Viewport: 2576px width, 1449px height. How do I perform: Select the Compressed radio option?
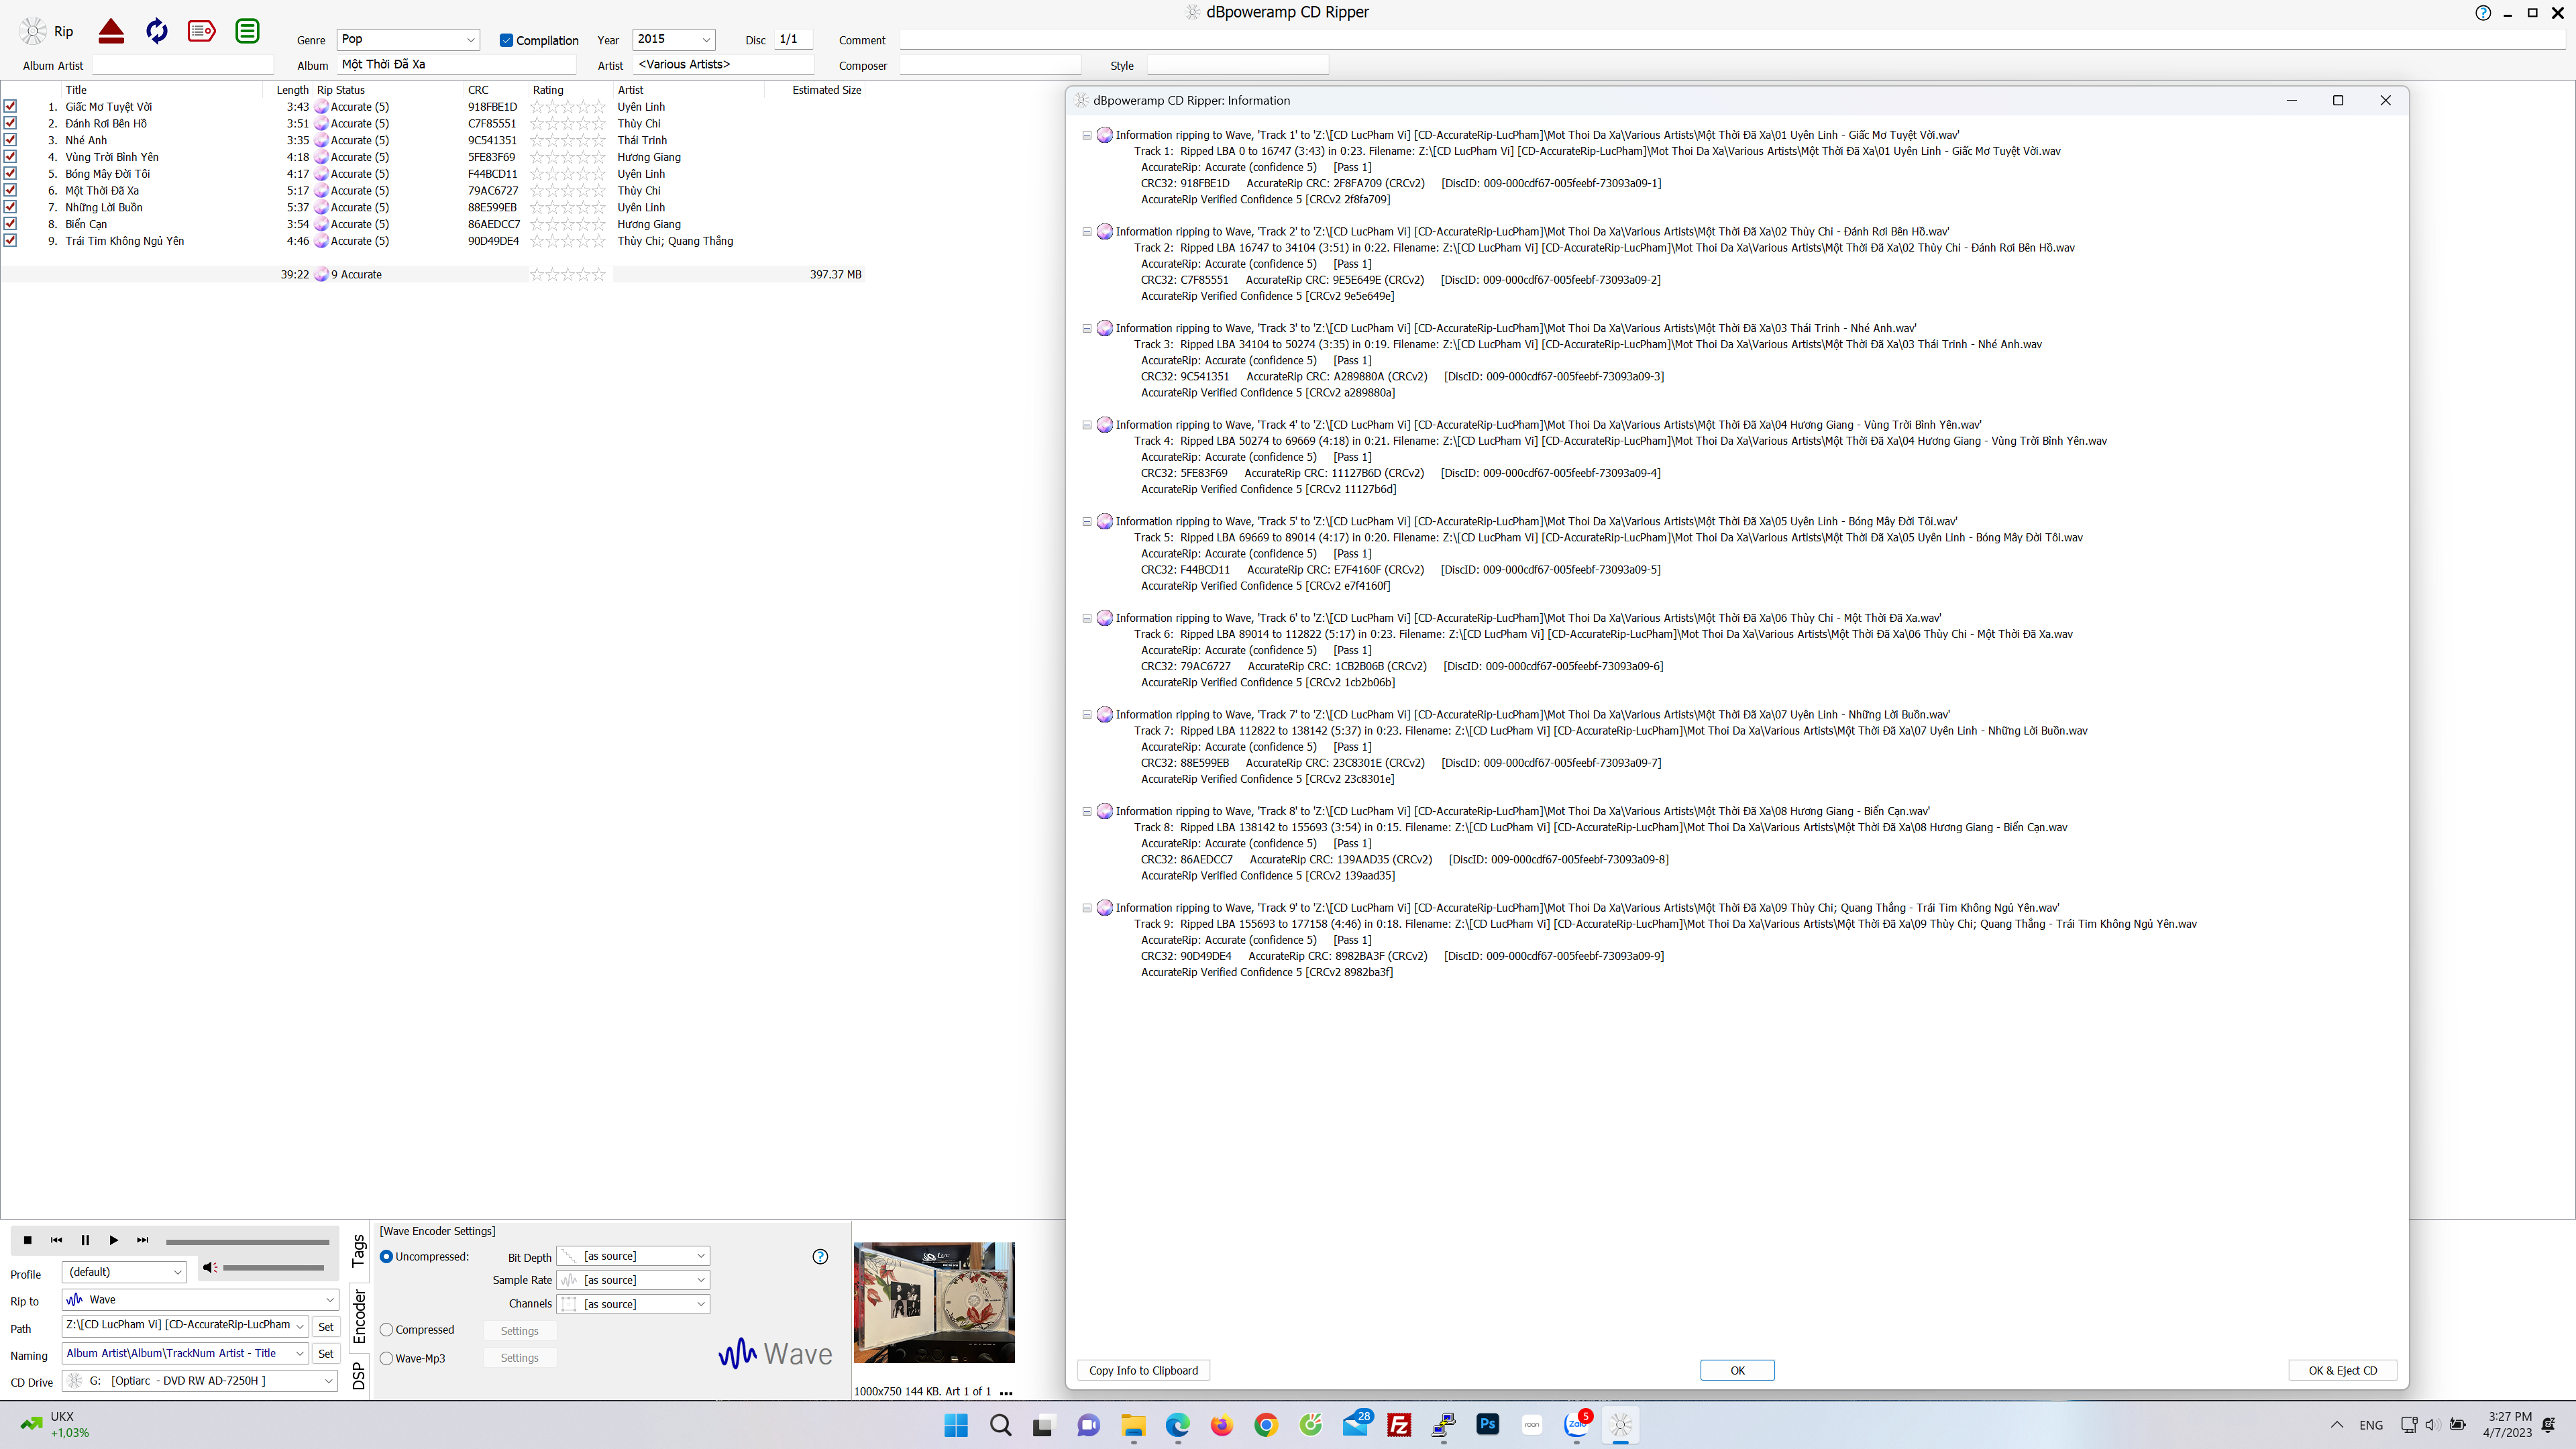click(x=386, y=1330)
